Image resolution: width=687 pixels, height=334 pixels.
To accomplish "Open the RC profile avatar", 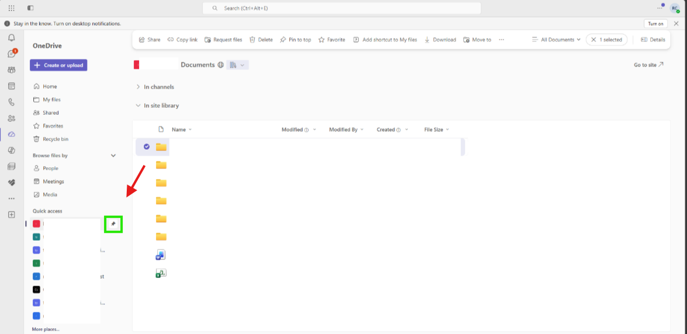I will point(674,8).
